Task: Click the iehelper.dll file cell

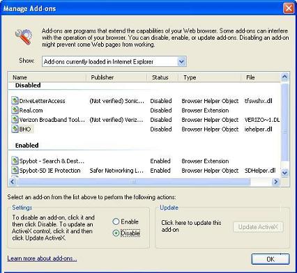Action: click(x=258, y=129)
